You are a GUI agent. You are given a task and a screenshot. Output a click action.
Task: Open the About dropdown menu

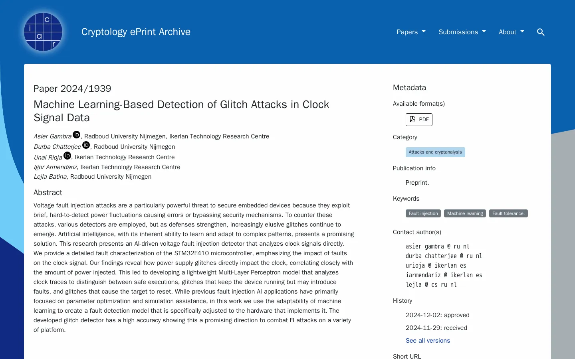[511, 32]
